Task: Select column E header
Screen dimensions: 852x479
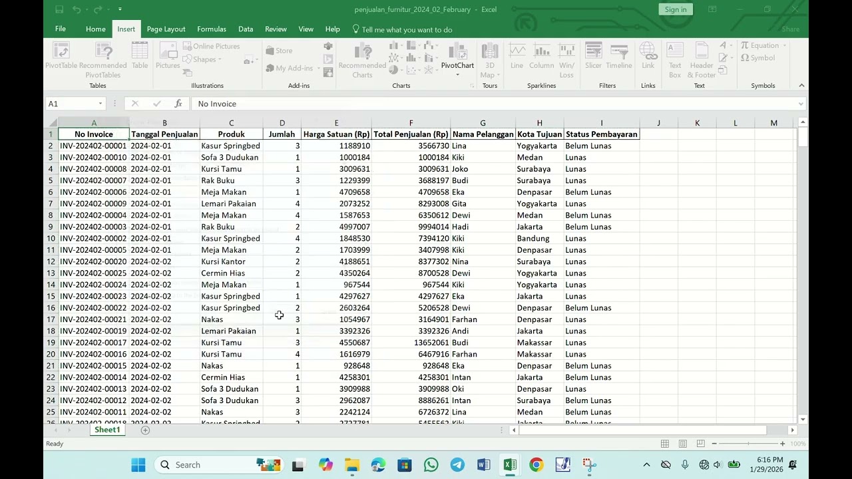Action: [336, 123]
